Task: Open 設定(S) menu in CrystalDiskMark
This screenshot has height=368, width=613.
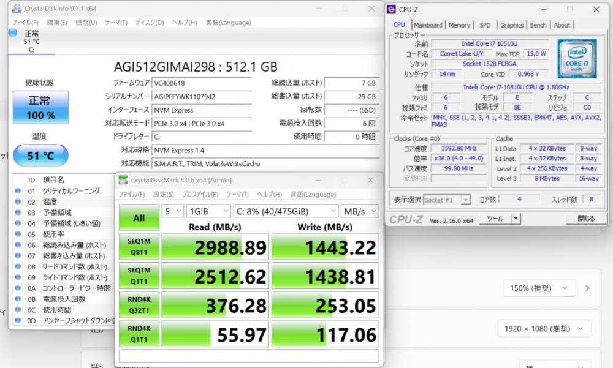Action: (x=163, y=194)
